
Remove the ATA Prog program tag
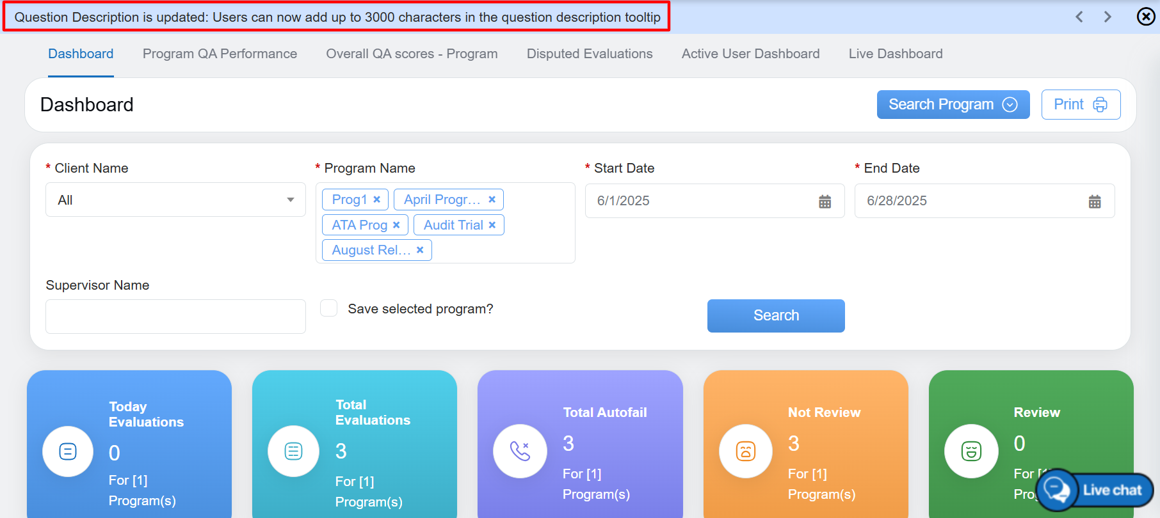point(396,225)
